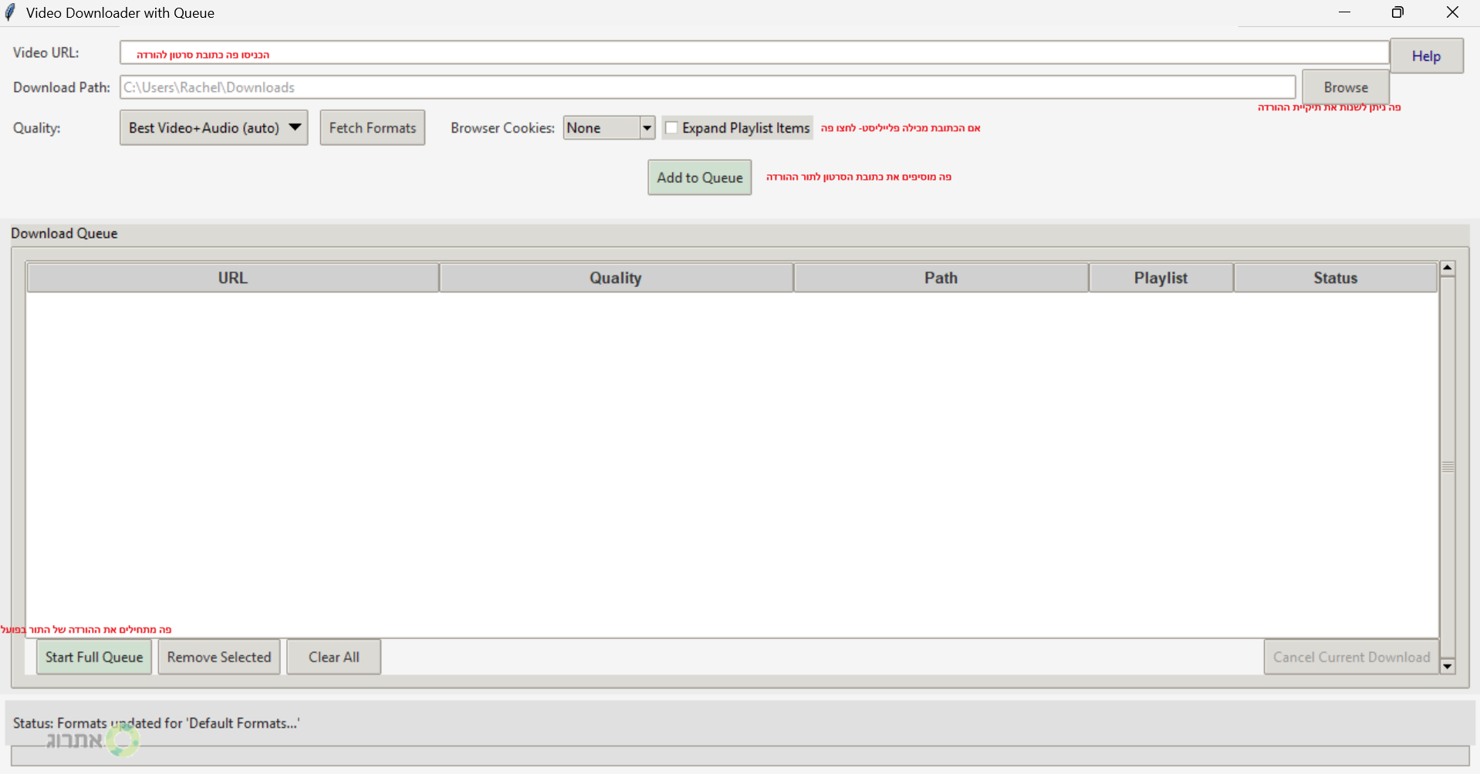This screenshot has width=1480, height=774.
Task: Click the download progress bar
Action: pos(740,755)
